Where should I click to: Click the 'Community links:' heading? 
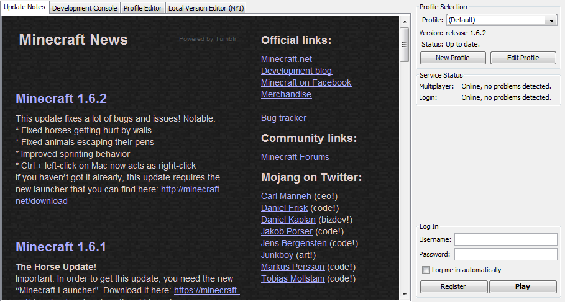(309, 138)
